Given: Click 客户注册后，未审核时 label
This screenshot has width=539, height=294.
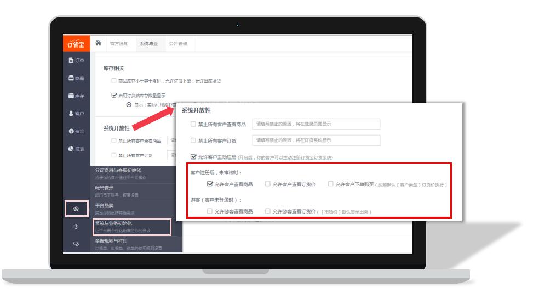Looking at the screenshot, I should click(x=216, y=173).
